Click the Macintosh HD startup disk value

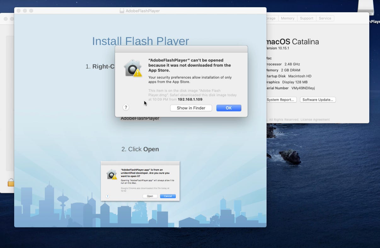point(300,76)
